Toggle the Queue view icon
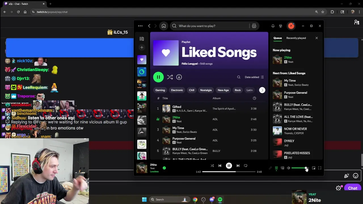 pyautogui.click(x=276, y=168)
